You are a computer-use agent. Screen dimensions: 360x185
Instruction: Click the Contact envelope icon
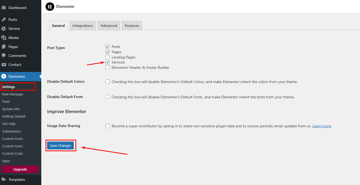tap(4, 65)
